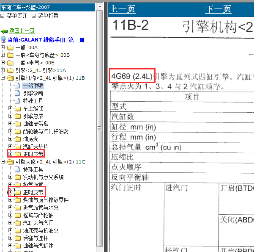
Task: Select 曲轴皮带盘 tree item
Action: pos(36,124)
